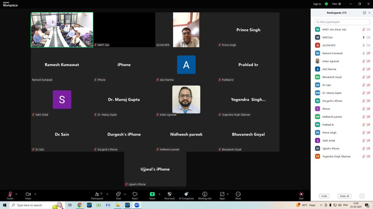The image size is (373, 209).
Task: Select the MNITJAA conference room video tile
Action: (x=62, y=30)
